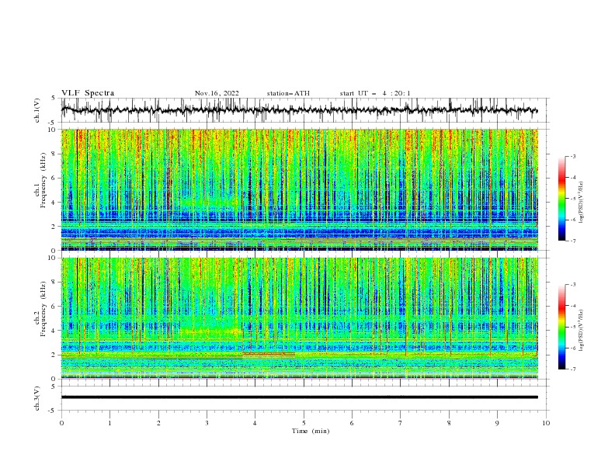Click the ch.1 PSD color scale bar
The height and width of the screenshot is (475, 615).
pyautogui.click(x=561, y=198)
